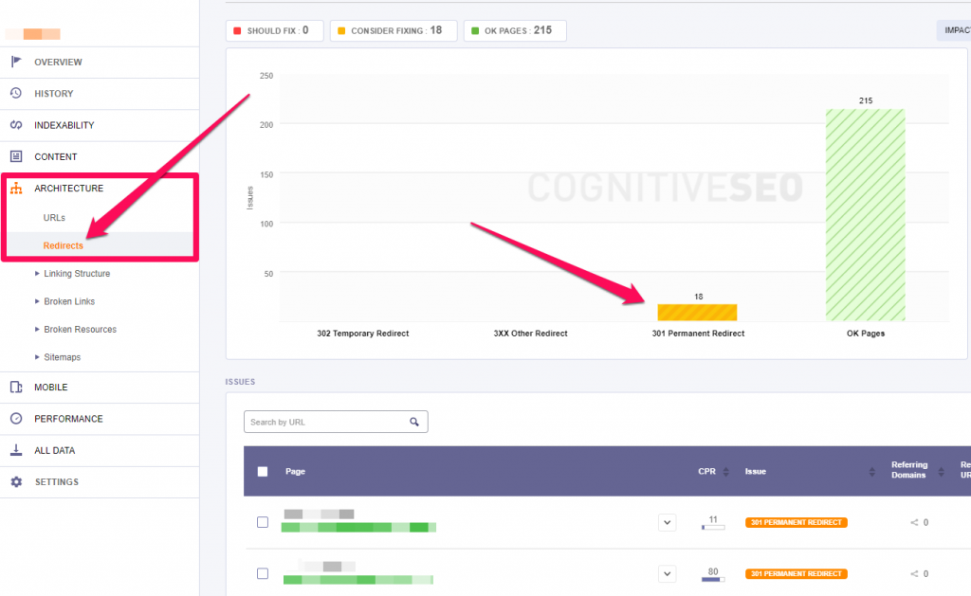Click the Architecture sitemap icon
The width and height of the screenshot is (971, 596).
[15, 188]
